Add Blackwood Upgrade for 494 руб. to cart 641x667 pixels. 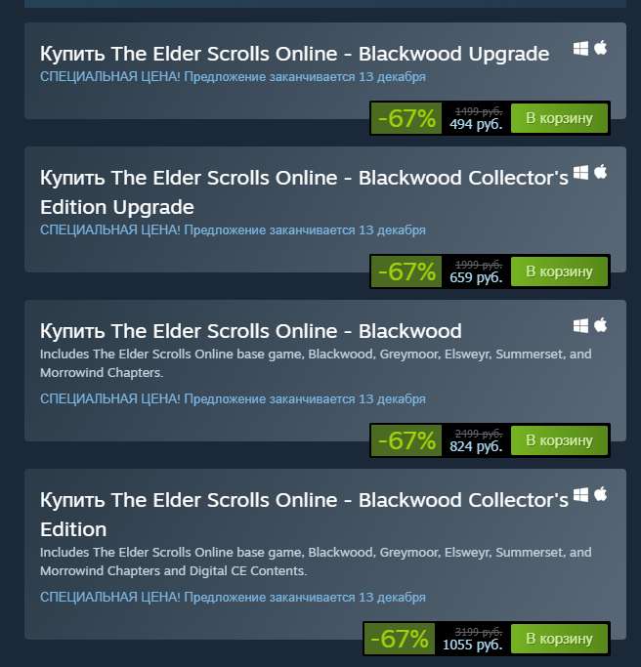(559, 118)
